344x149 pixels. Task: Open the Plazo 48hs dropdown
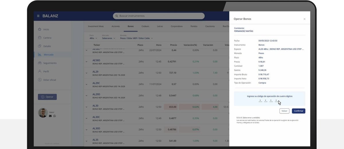pos(93,38)
